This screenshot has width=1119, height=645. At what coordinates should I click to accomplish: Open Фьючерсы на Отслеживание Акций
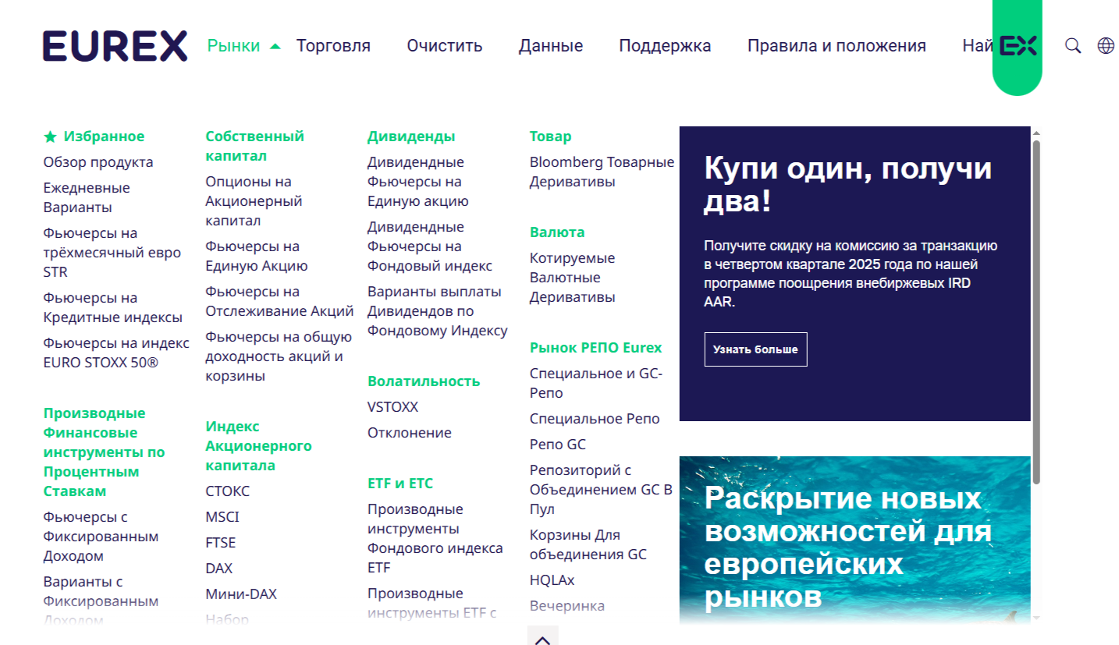point(280,301)
